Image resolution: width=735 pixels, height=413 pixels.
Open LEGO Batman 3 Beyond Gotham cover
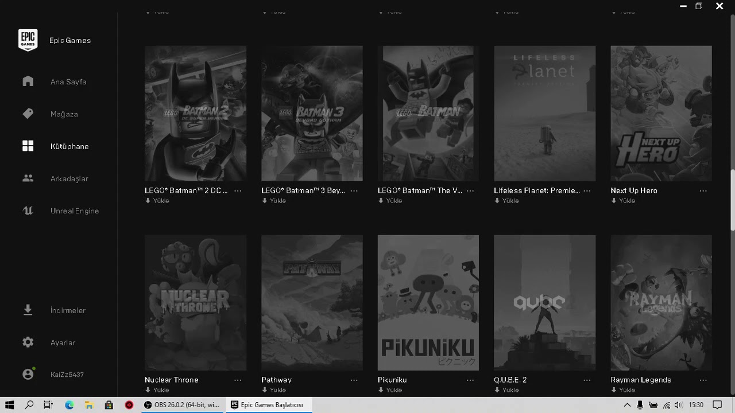click(x=312, y=114)
